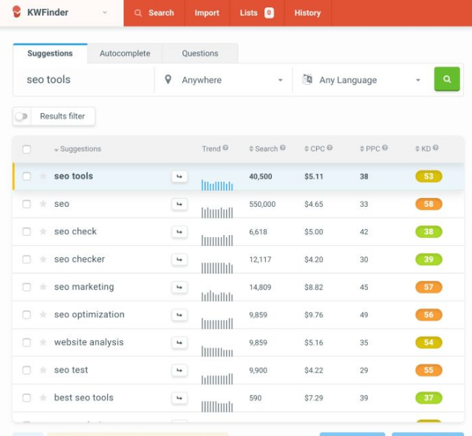
Task: Click the arrow button for best seo tools
Action: pos(179,398)
